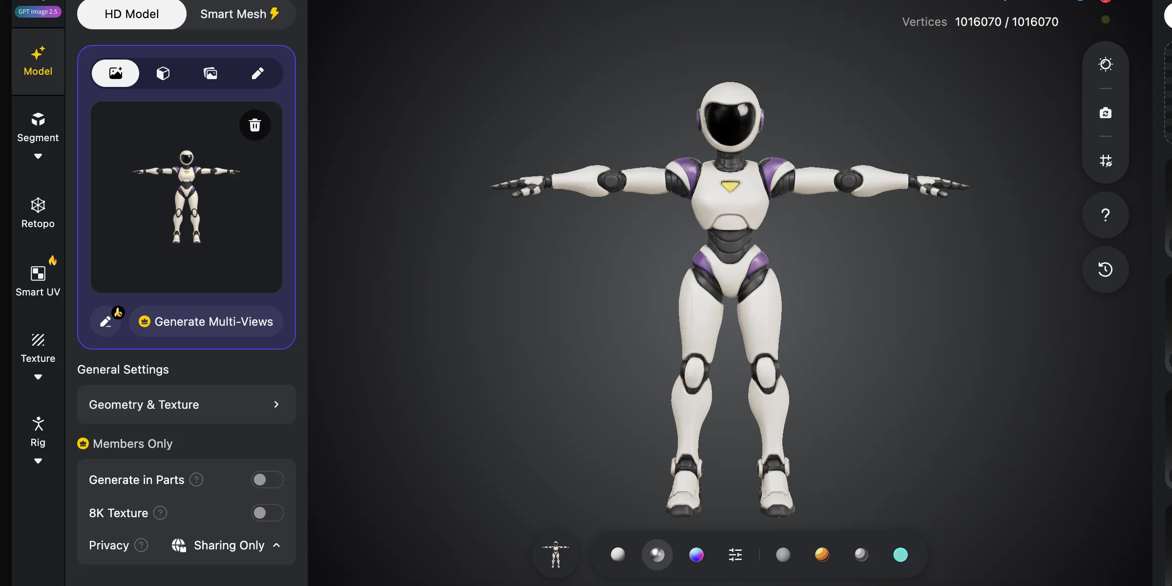This screenshot has width=1172, height=586.
Task: Expand the Geometry & Texture settings row
Action: click(x=186, y=404)
